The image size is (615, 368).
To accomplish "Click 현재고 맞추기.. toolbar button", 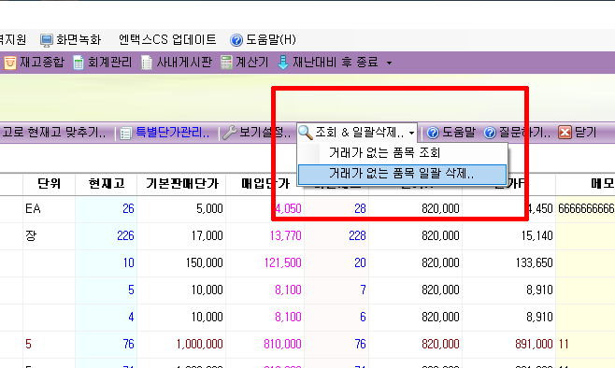I will (x=54, y=132).
